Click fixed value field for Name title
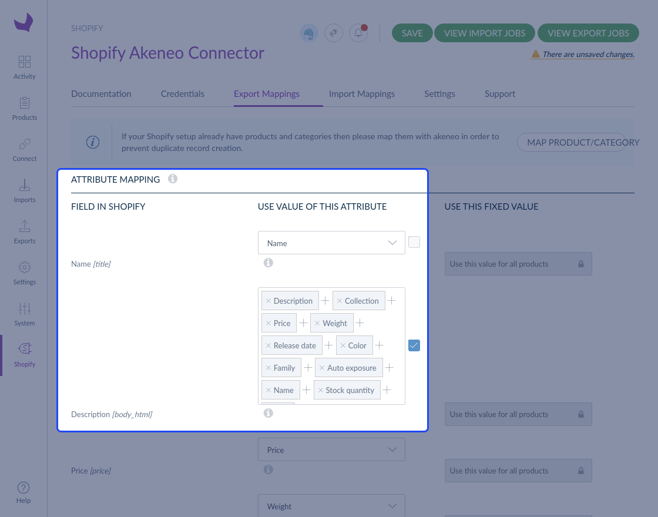 (518, 264)
